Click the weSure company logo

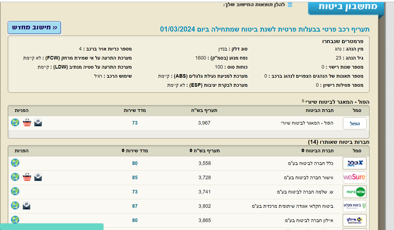click(355, 178)
